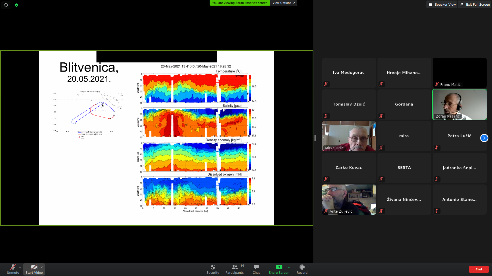
Task: Click muted mic icon on Jadranka Sepi... tile
Action: [x=437, y=179]
